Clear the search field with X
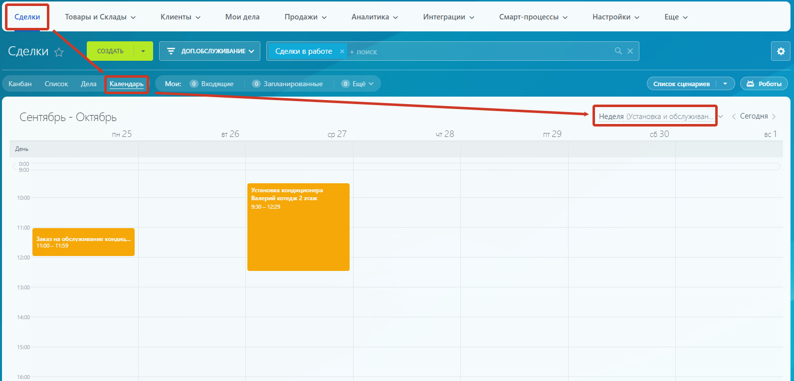794x381 pixels. [x=630, y=51]
